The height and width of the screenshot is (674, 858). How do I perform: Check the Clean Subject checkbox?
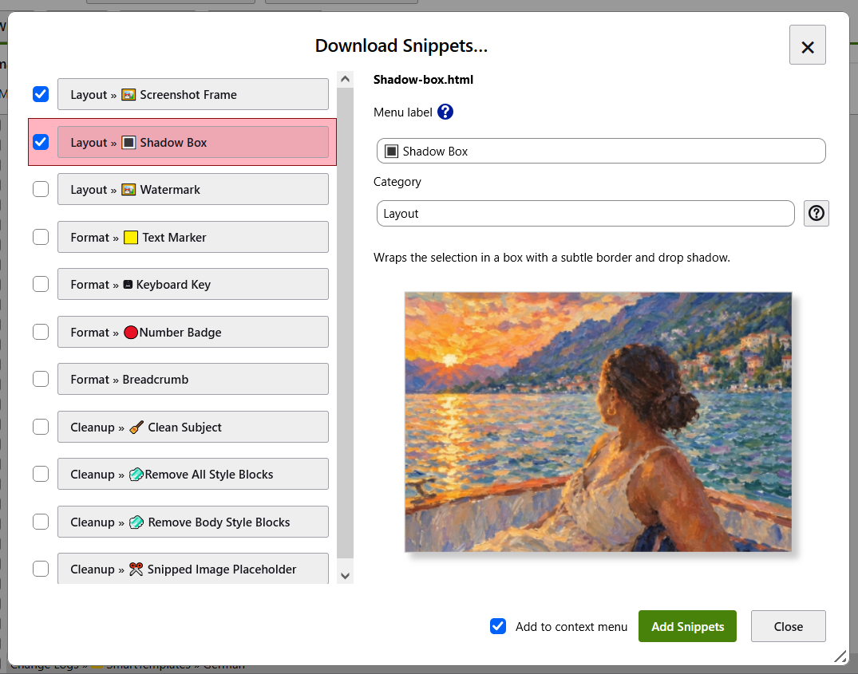tap(41, 427)
